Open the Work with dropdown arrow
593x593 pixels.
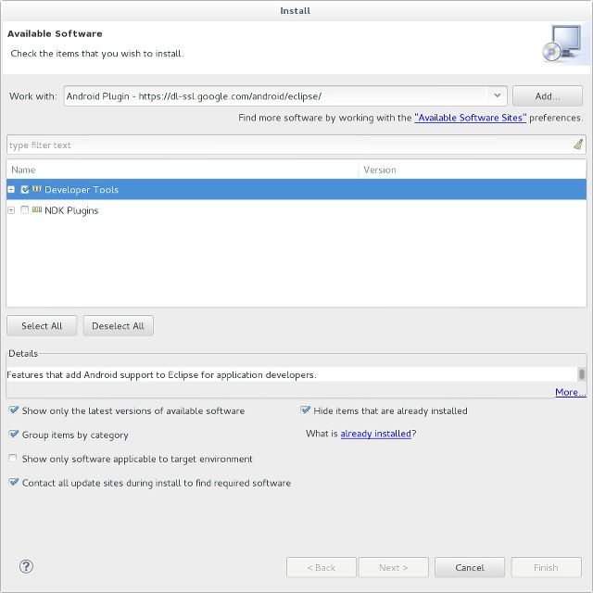coord(497,95)
